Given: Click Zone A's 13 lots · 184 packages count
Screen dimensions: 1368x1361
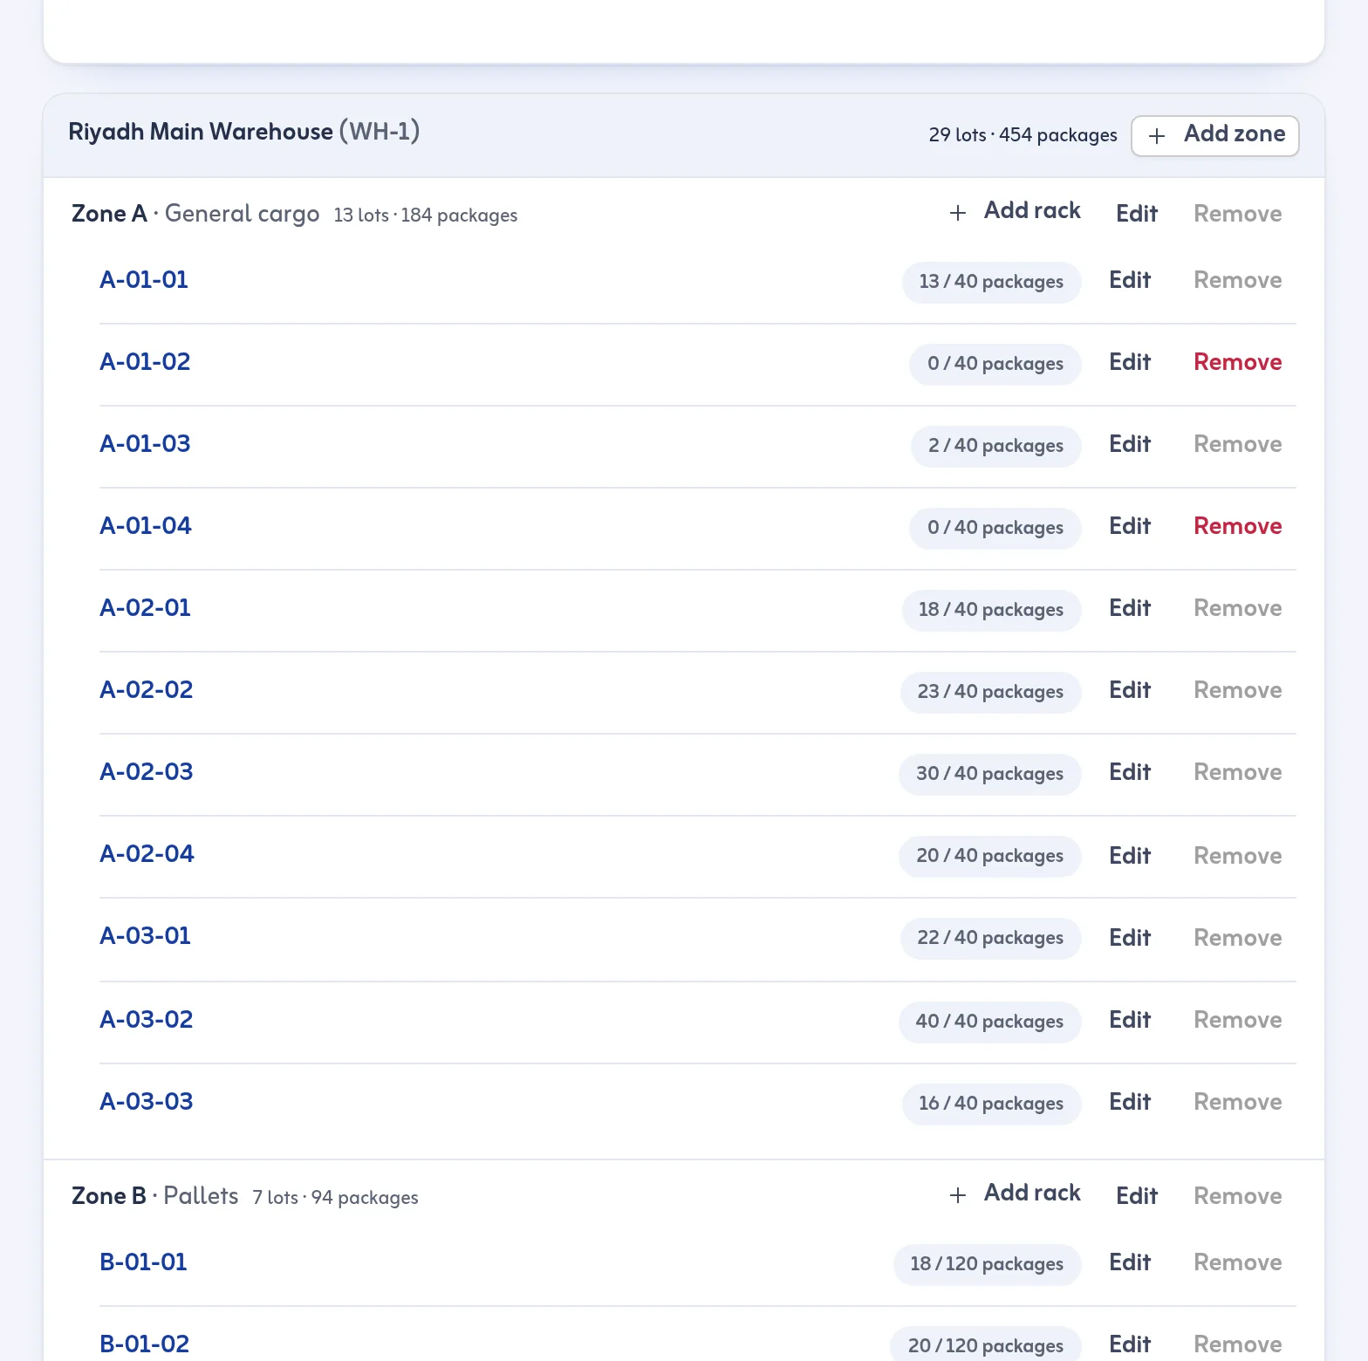Looking at the screenshot, I should [426, 215].
